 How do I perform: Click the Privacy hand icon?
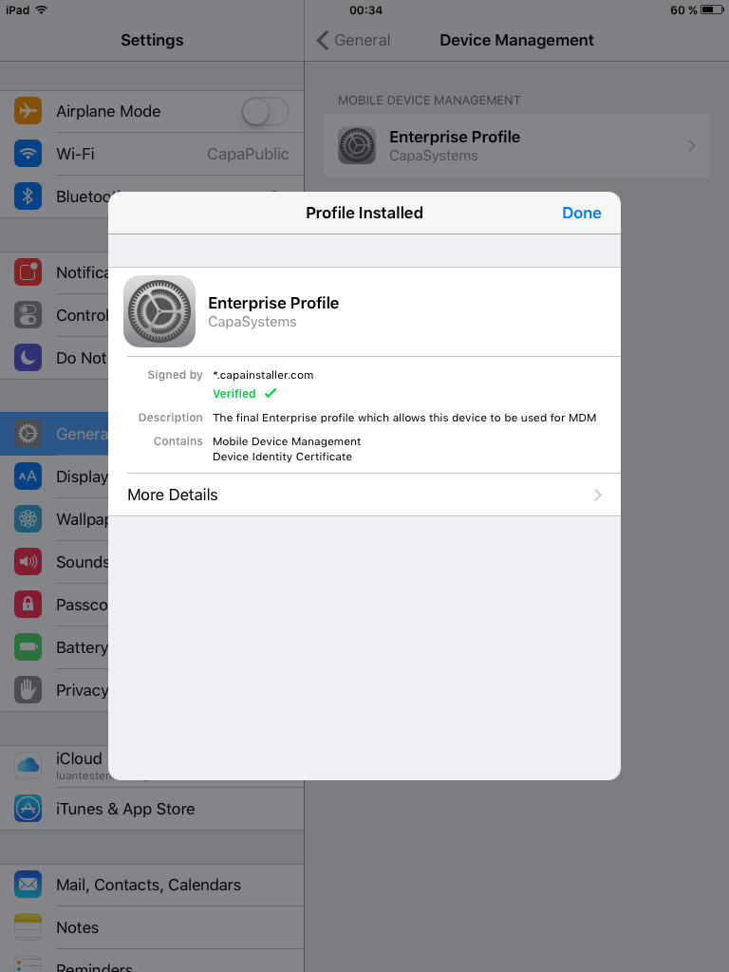[28, 690]
